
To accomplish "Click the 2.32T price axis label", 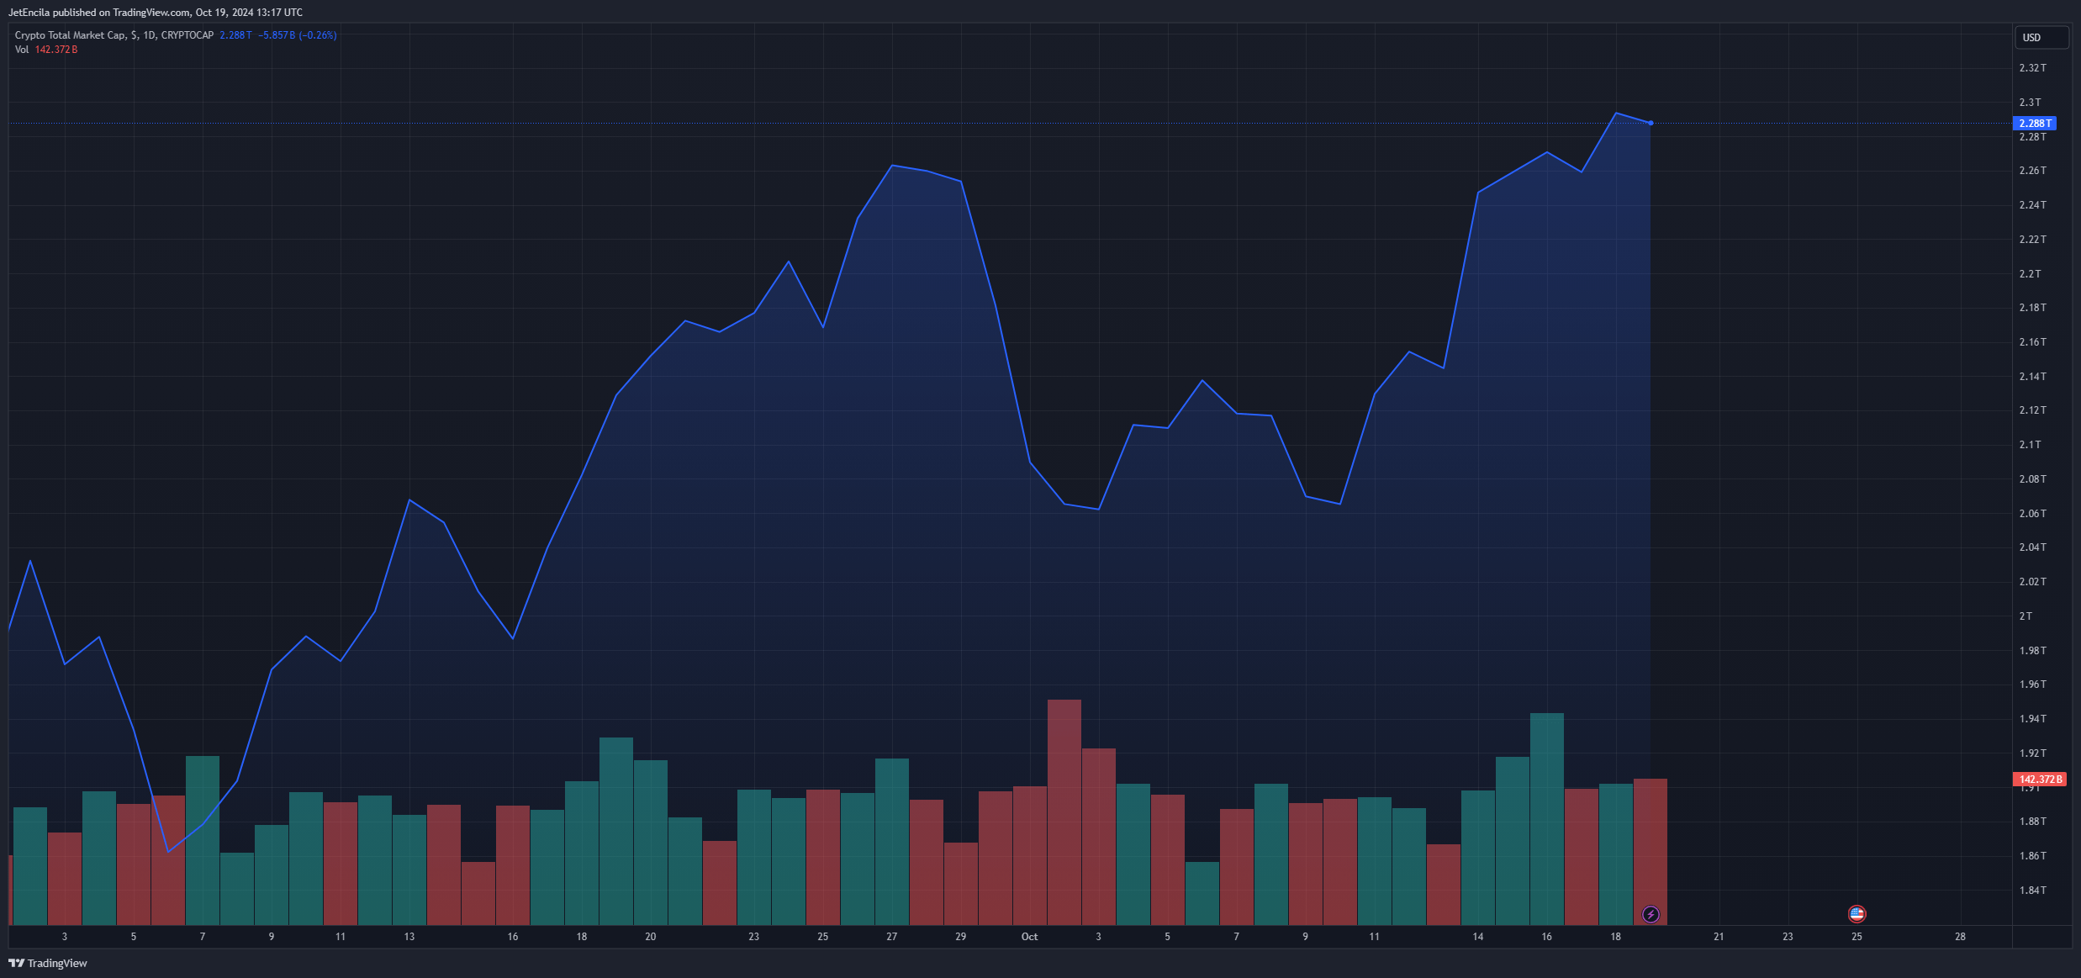I will 2033,68.
